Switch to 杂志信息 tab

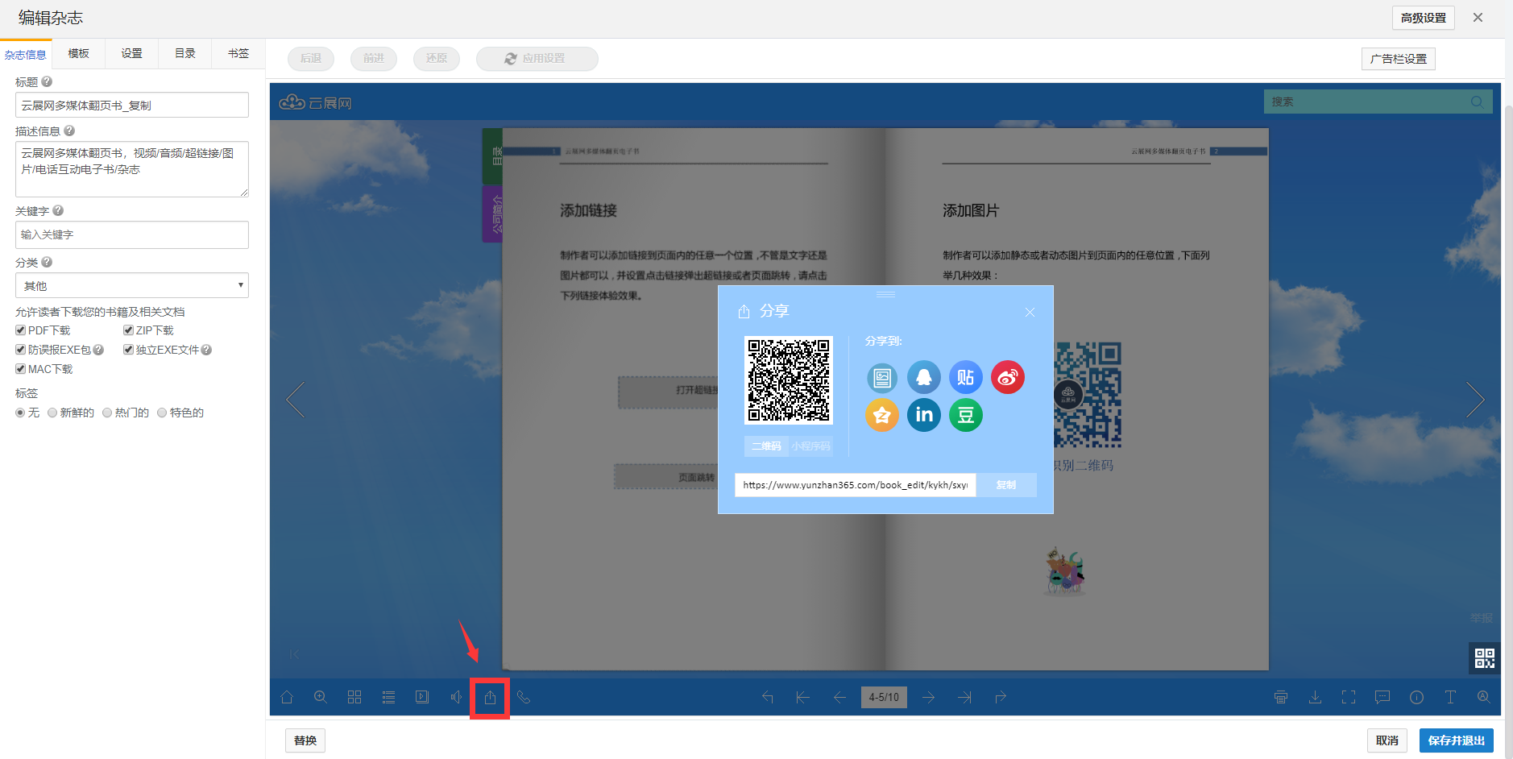(26, 55)
